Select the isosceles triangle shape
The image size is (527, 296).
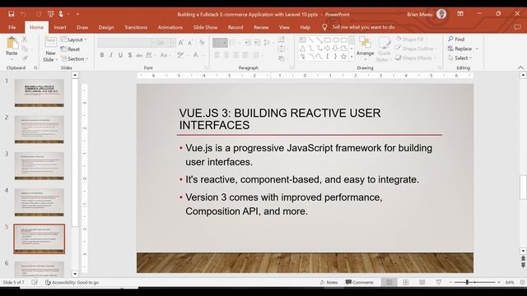[x=302, y=49]
